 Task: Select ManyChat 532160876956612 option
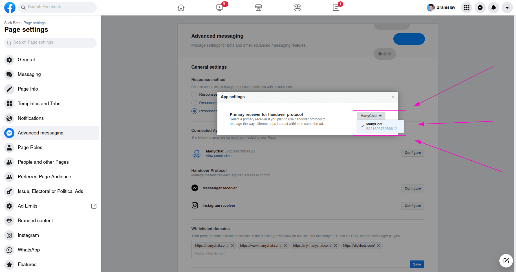(x=380, y=126)
